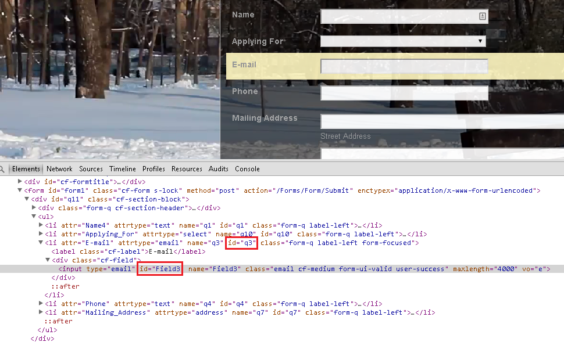This screenshot has width=564, height=342.
Task: Go to the Resources tab
Action: [x=187, y=169]
